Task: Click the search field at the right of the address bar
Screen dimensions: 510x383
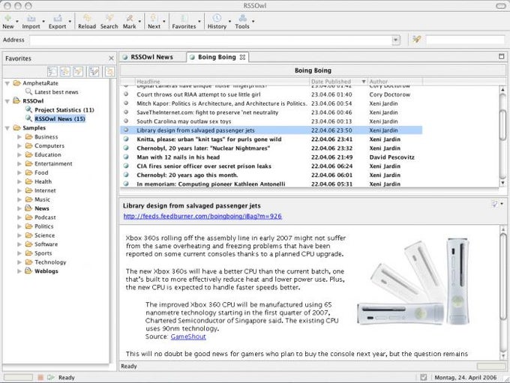Action: click(465, 40)
